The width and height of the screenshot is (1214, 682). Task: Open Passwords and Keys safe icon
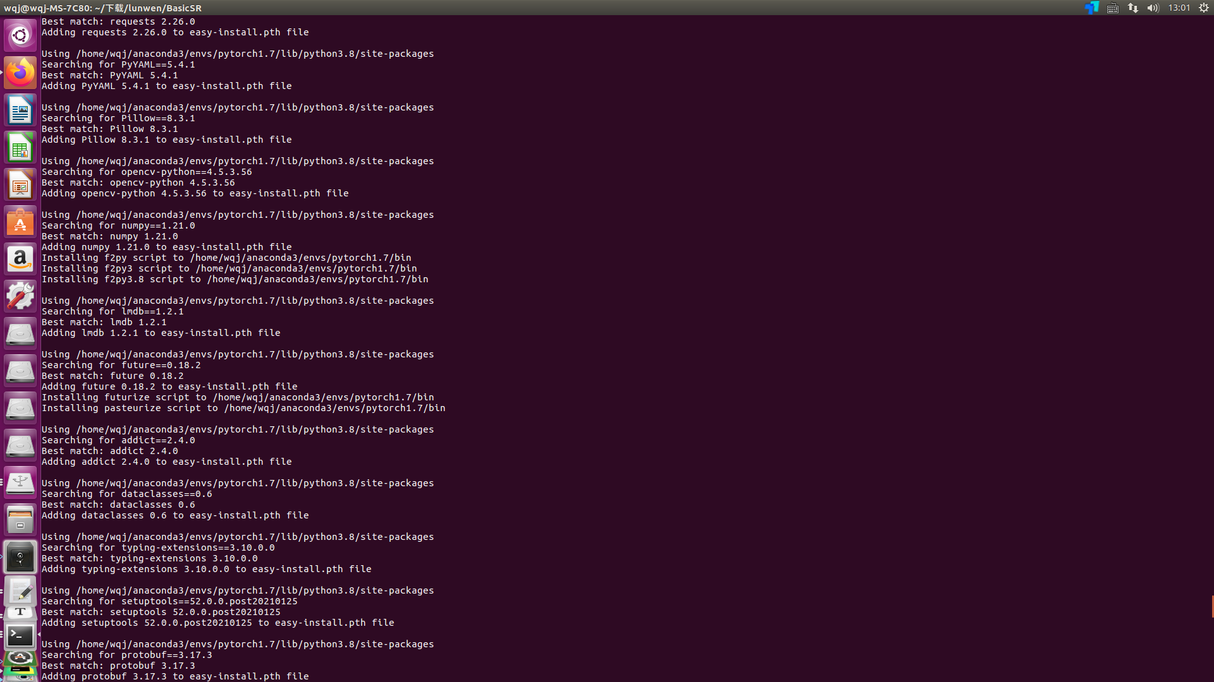(20, 557)
